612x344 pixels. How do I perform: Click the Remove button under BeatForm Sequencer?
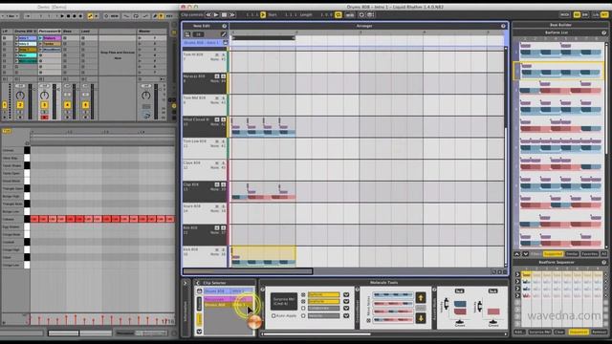600,332
